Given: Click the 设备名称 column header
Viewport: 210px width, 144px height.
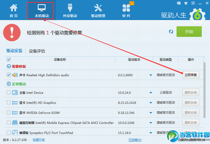Looking at the screenshot, I should pos(60,60).
